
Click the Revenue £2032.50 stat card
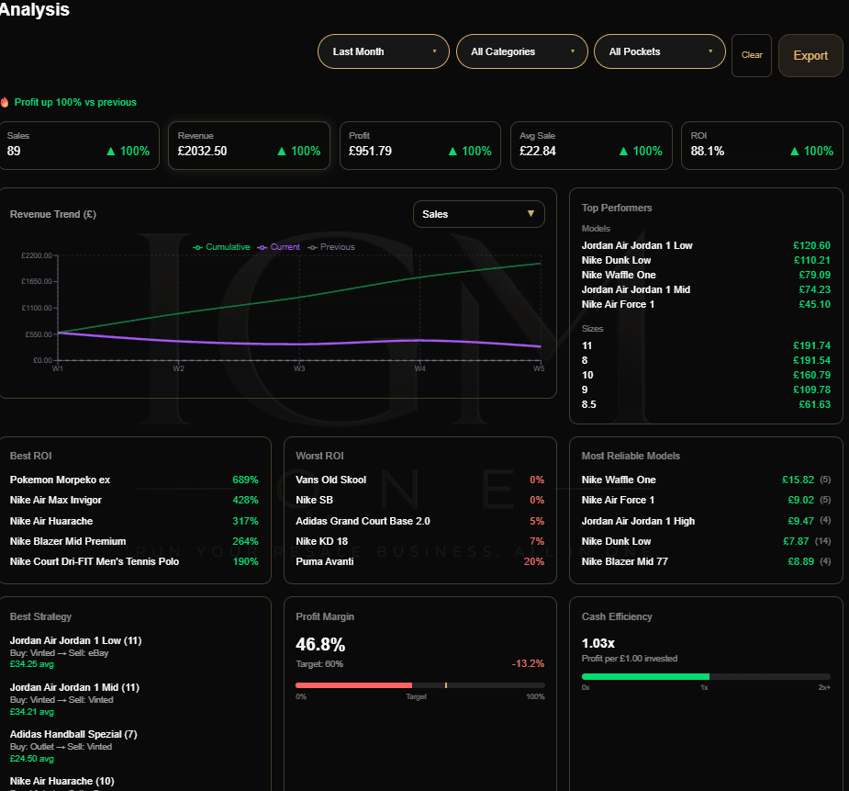click(249, 145)
